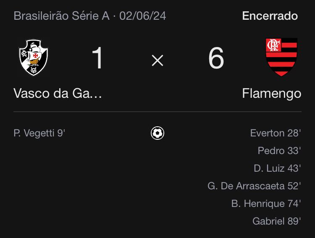Select B. Henrique 74' goal entry

(266, 204)
